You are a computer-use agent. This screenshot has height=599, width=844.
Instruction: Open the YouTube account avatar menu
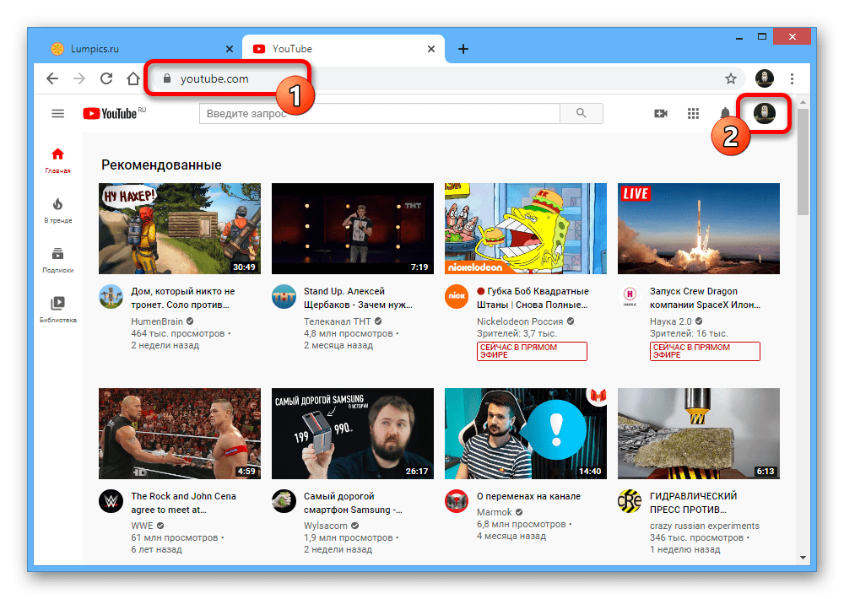(765, 113)
